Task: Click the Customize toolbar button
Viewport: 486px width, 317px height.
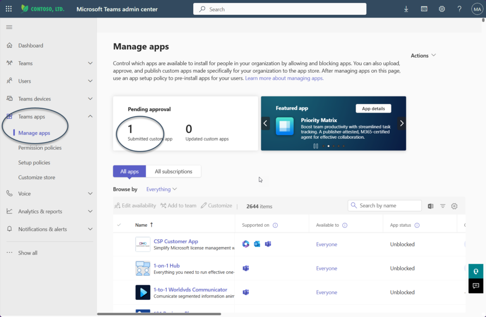Action: tap(216, 205)
